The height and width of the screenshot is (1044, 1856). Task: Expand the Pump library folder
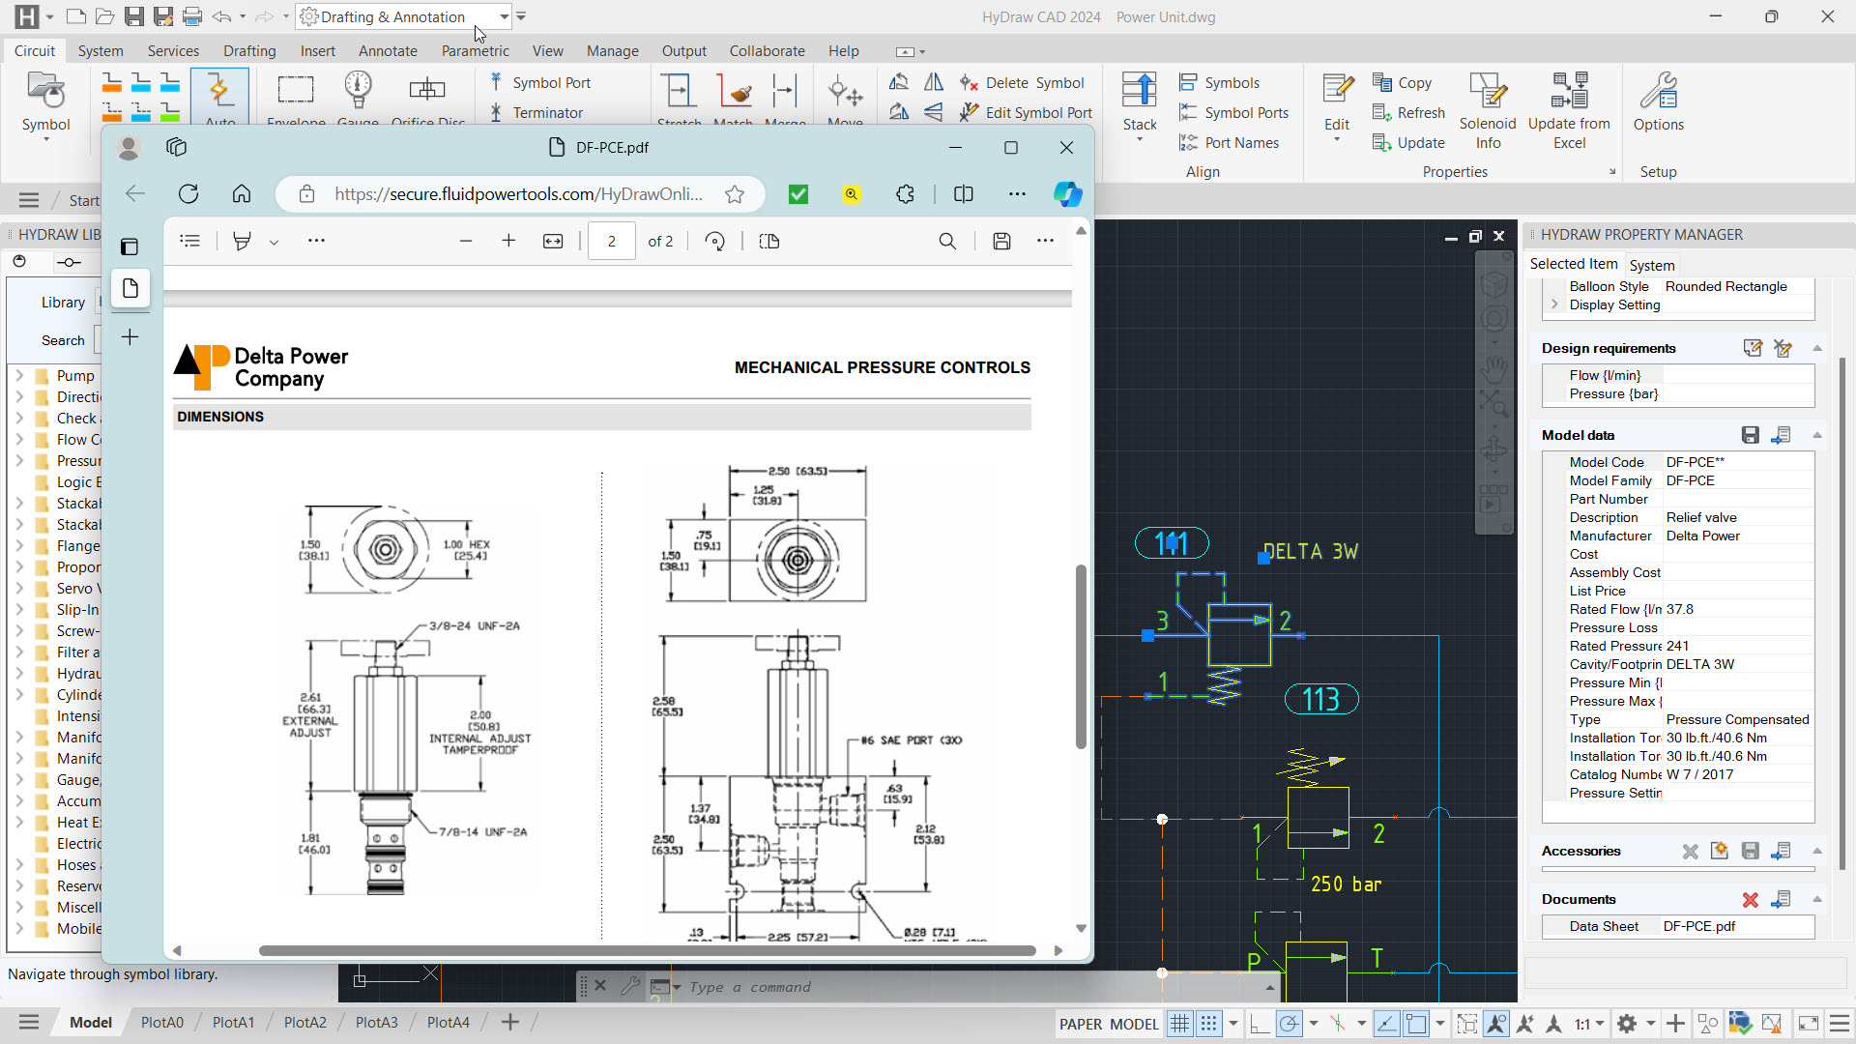(19, 375)
